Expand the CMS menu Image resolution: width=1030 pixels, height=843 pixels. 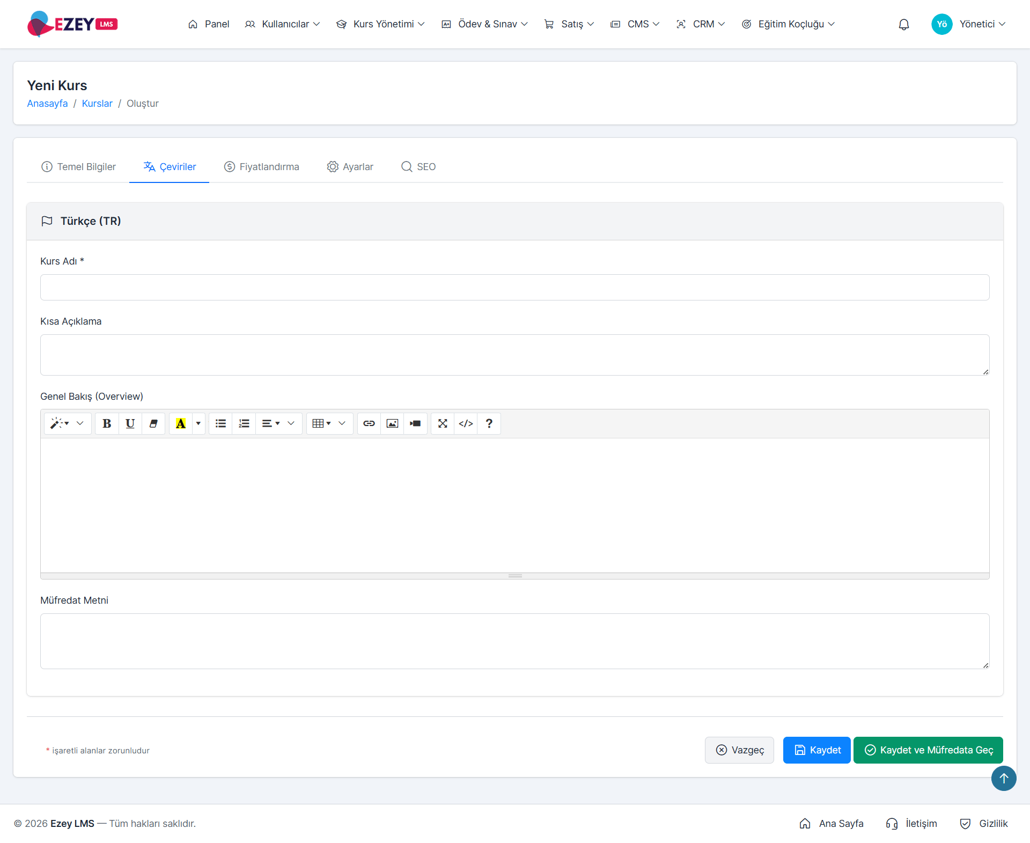[635, 24]
